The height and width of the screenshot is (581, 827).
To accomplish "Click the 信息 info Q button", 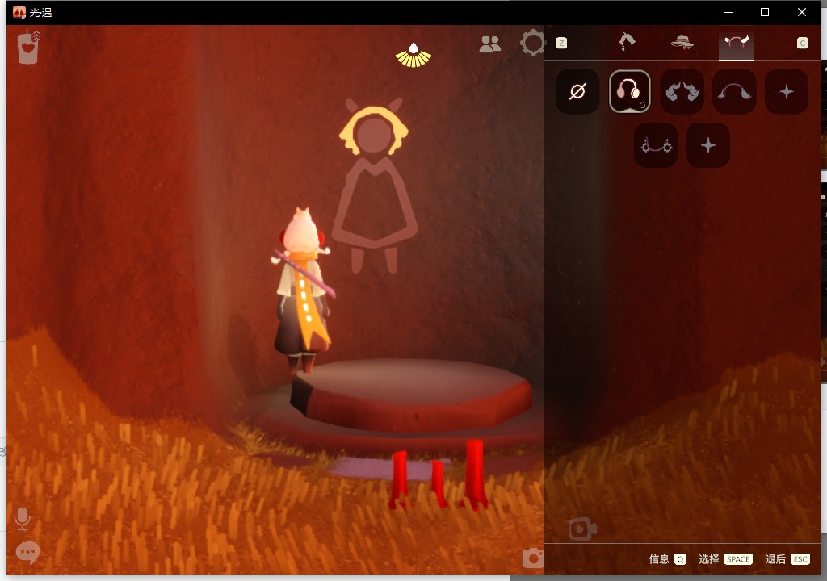I will pos(668,559).
